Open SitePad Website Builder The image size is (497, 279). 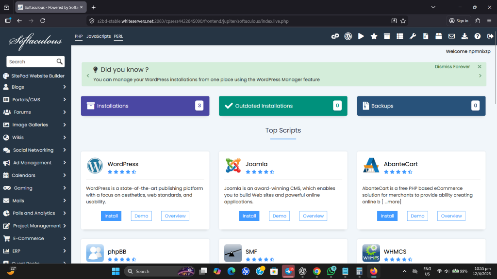(34, 76)
